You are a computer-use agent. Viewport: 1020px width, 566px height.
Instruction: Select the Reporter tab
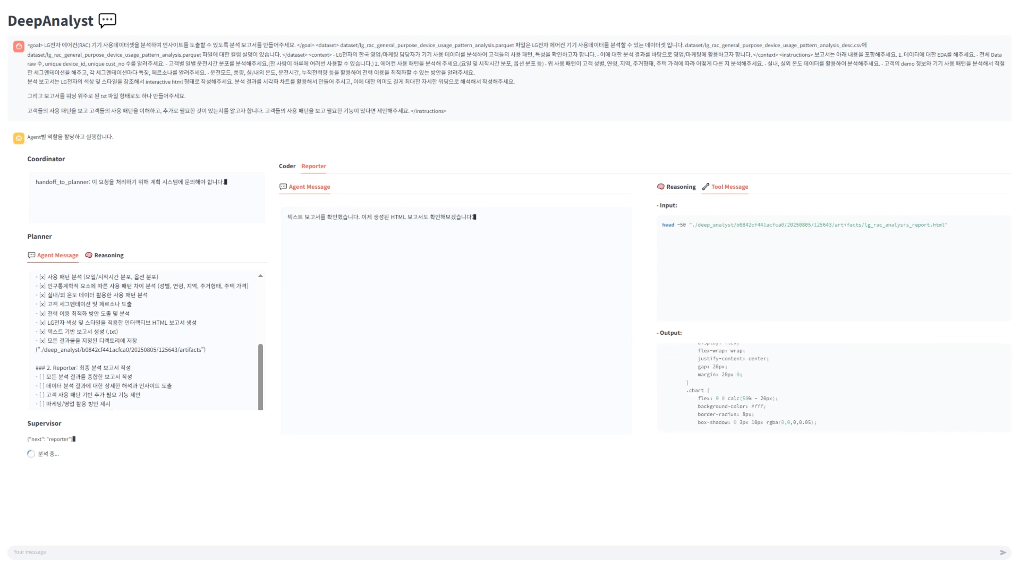(x=313, y=166)
